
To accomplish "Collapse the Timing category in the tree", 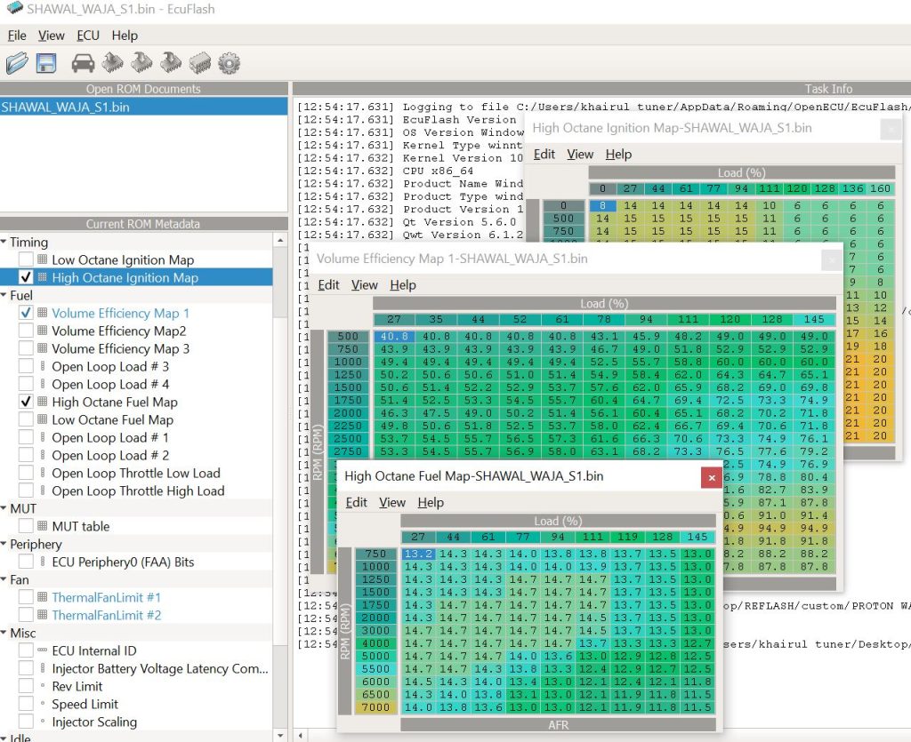I will point(4,242).
